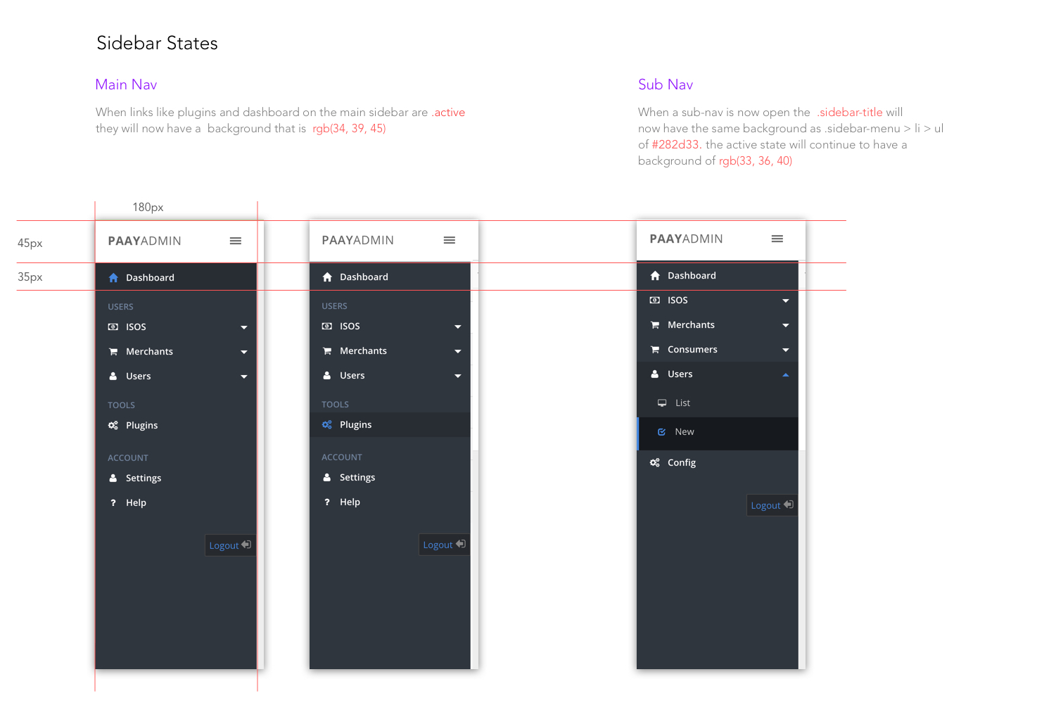Viewport: 1037px width, 717px height.
Task: Expand ISOS dropdown arrow in leftmost sidebar
Action: 244,327
